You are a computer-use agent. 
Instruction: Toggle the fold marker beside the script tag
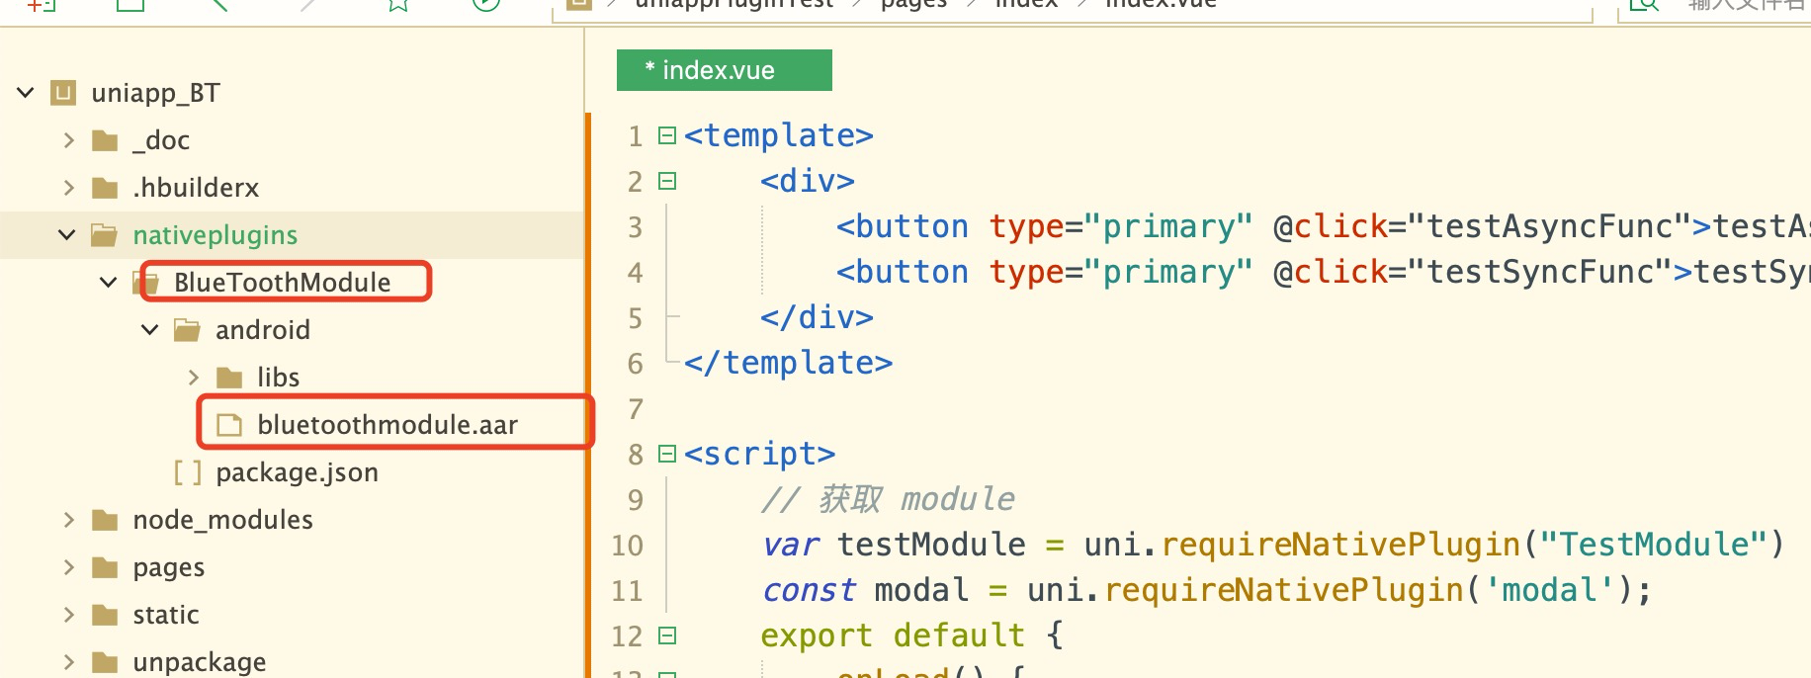tap(667, 454)
